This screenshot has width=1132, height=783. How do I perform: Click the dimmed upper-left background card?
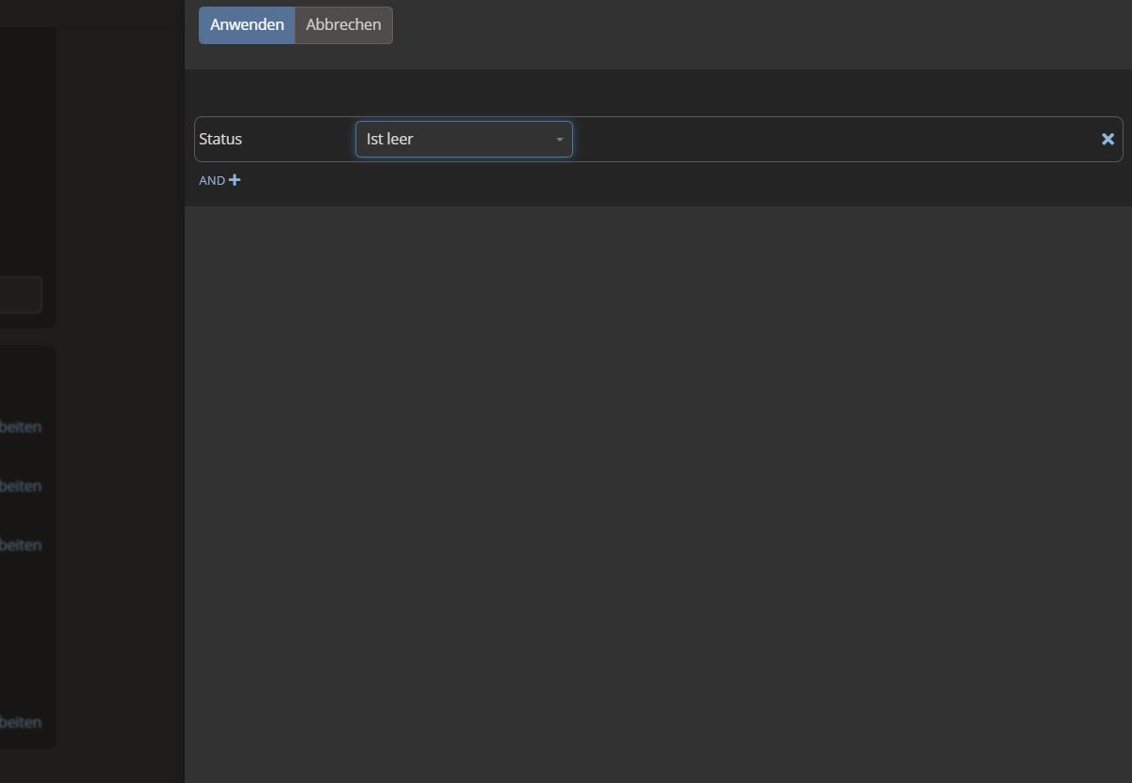26,141
